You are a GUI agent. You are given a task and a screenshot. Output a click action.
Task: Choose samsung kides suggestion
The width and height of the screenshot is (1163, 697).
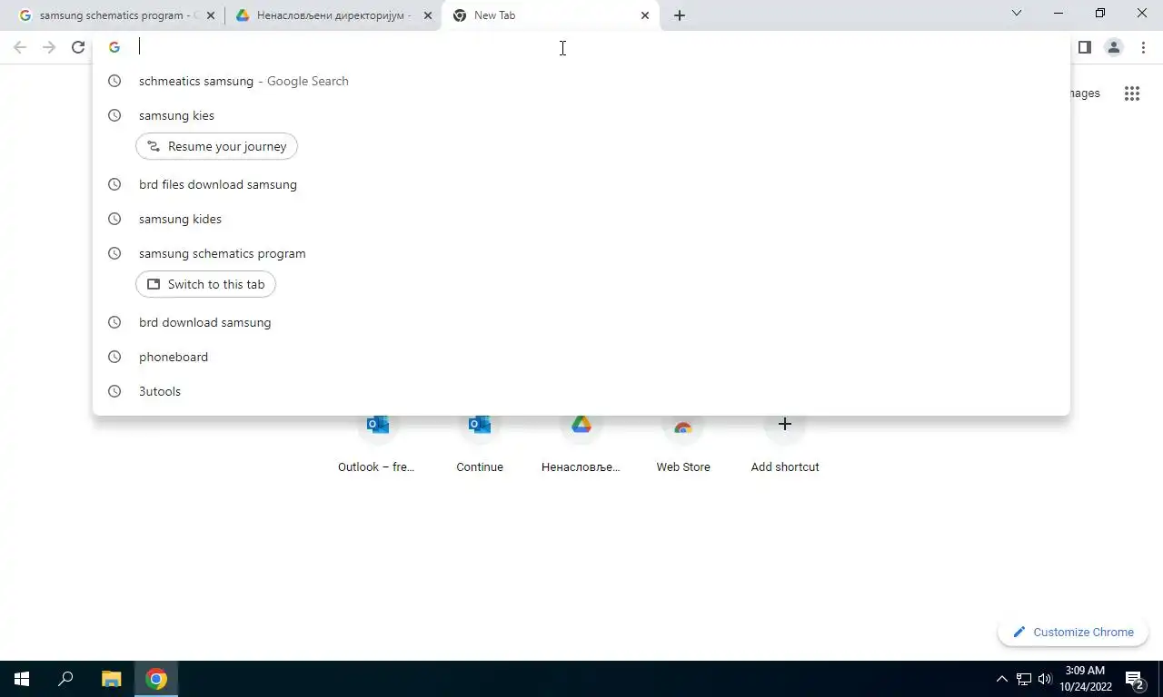581,219
